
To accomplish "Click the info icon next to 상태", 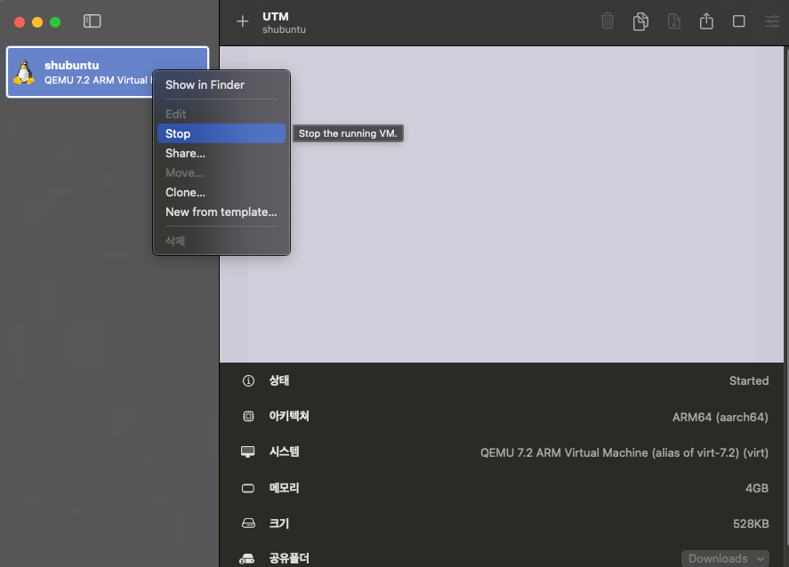I will (x=248, y=381).
